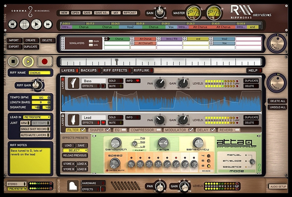292x197 pixels.
Task: Click the Lead layer guitar headstock icon
Action: click(73, 120)
